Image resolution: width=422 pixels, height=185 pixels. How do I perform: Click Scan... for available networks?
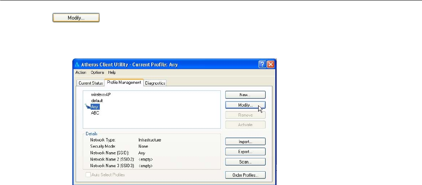[x=245, y=162]
